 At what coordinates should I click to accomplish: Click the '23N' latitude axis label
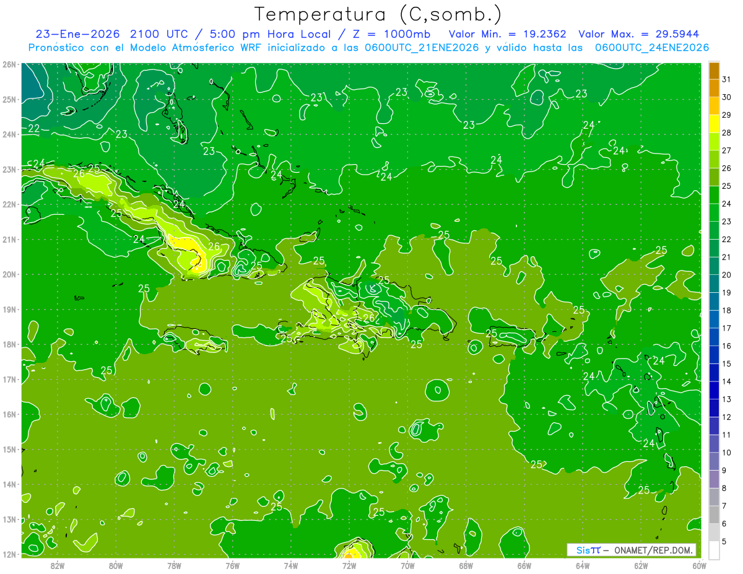9,169
